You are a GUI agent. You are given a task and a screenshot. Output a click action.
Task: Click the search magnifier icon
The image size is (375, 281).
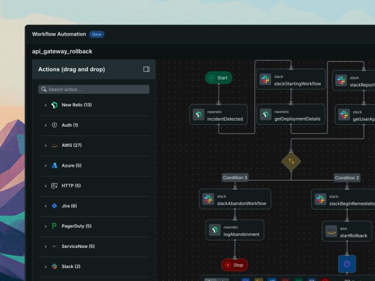tap(44, 89)
